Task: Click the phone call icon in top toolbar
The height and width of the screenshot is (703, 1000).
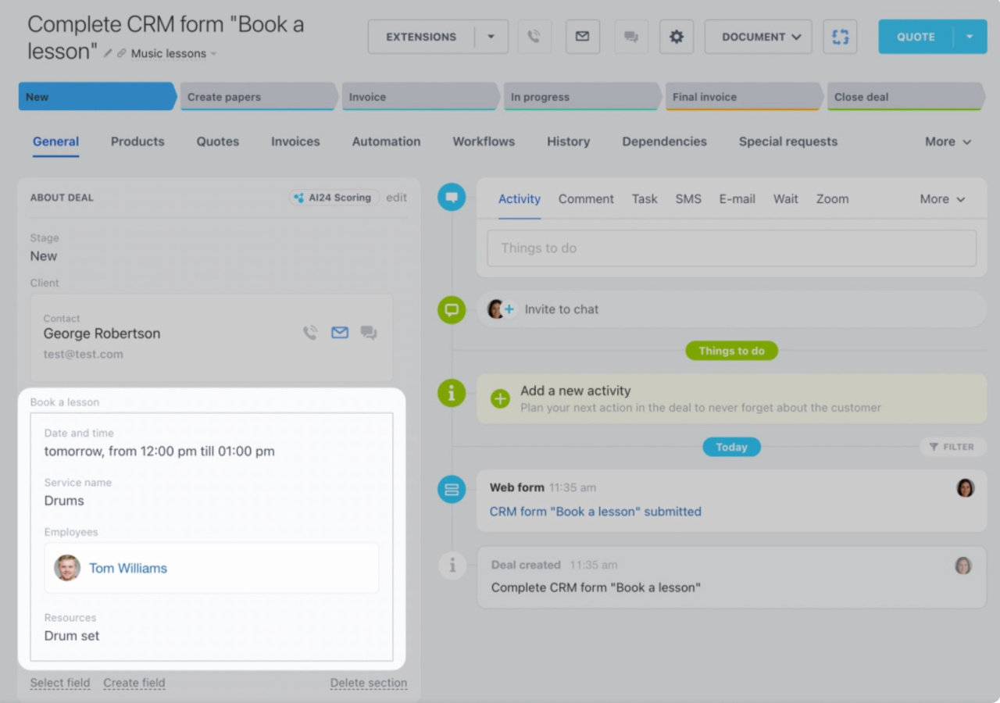Action: pos(534,37)
